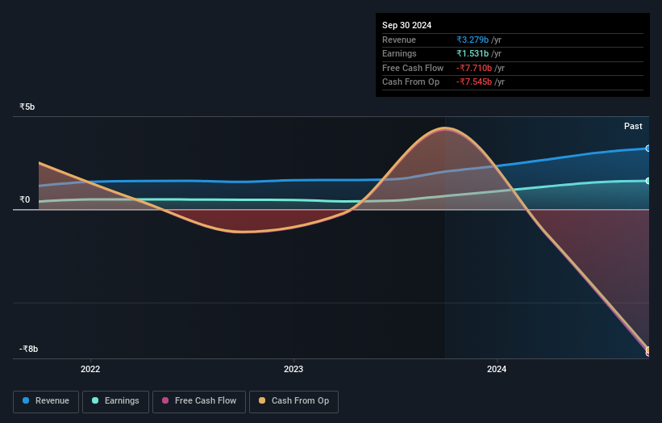Click the teal Earnings legend dot

(x=95, y=400)
